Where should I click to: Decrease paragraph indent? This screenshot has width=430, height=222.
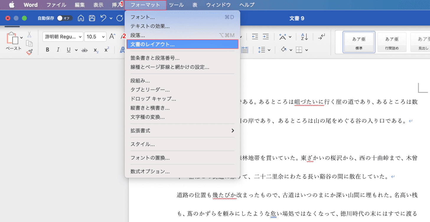[x=255, y=37]
